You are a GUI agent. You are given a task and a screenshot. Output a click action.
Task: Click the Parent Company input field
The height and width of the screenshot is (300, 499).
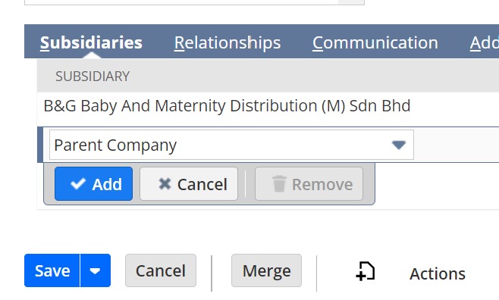pos(231,145)
